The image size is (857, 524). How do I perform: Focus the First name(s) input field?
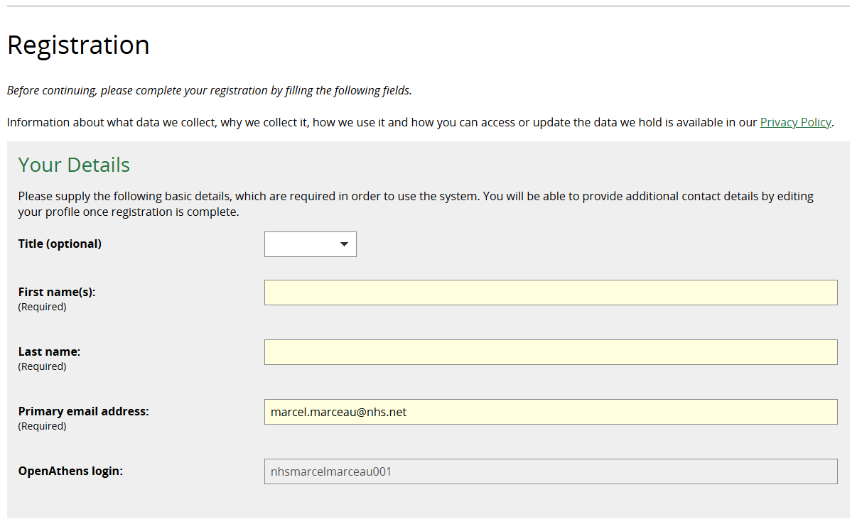(x=550, y=293)
